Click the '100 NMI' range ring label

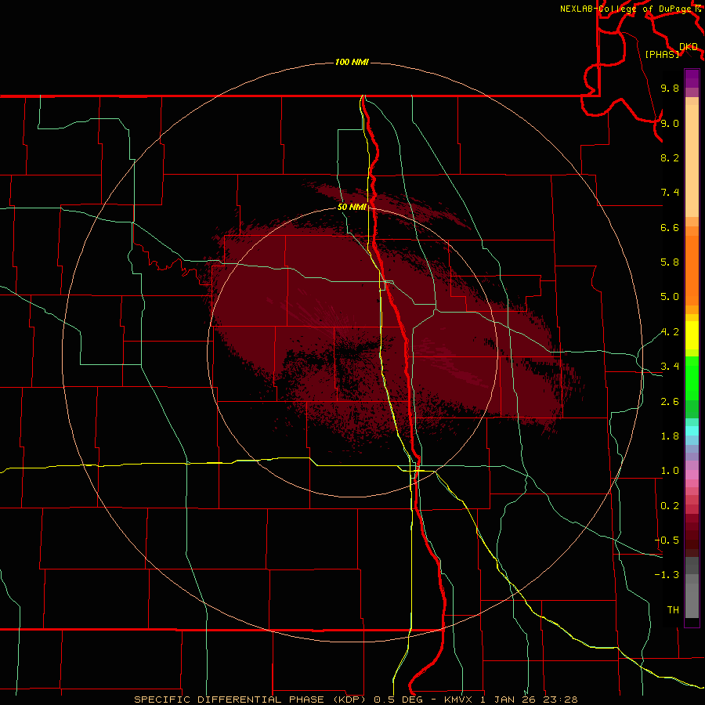pyautogui.click(x=352, y=62)
